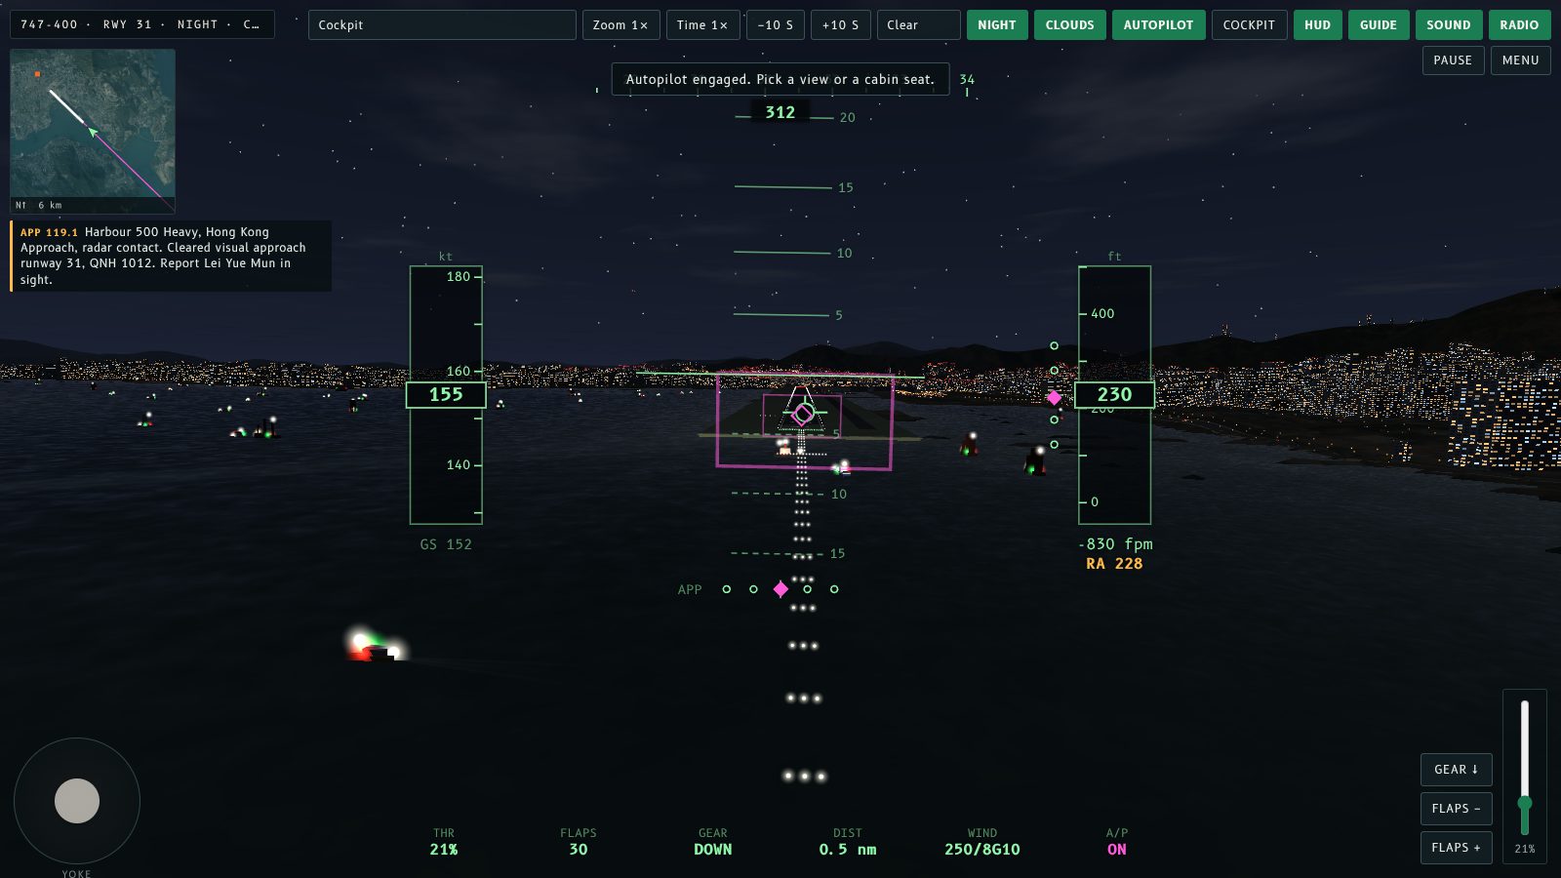Click the −10 S rewind button

(x=776, y=25)
